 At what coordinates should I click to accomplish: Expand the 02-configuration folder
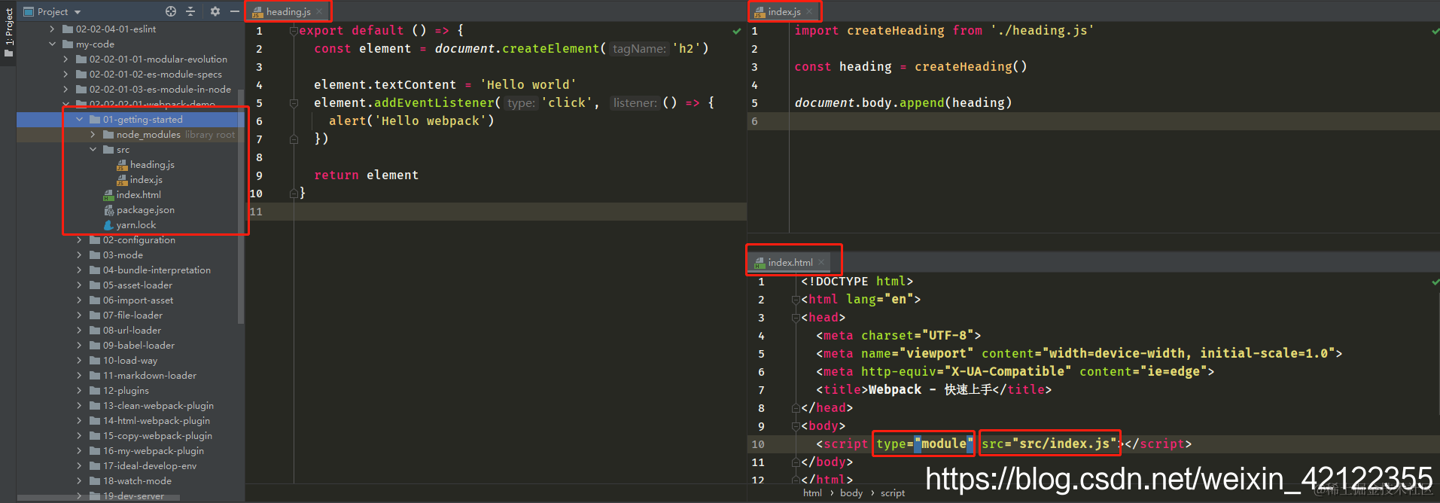pyautogui.click(x=79, y=239)
